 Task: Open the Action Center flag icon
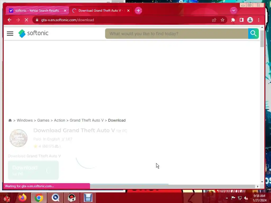click(233, 198)
